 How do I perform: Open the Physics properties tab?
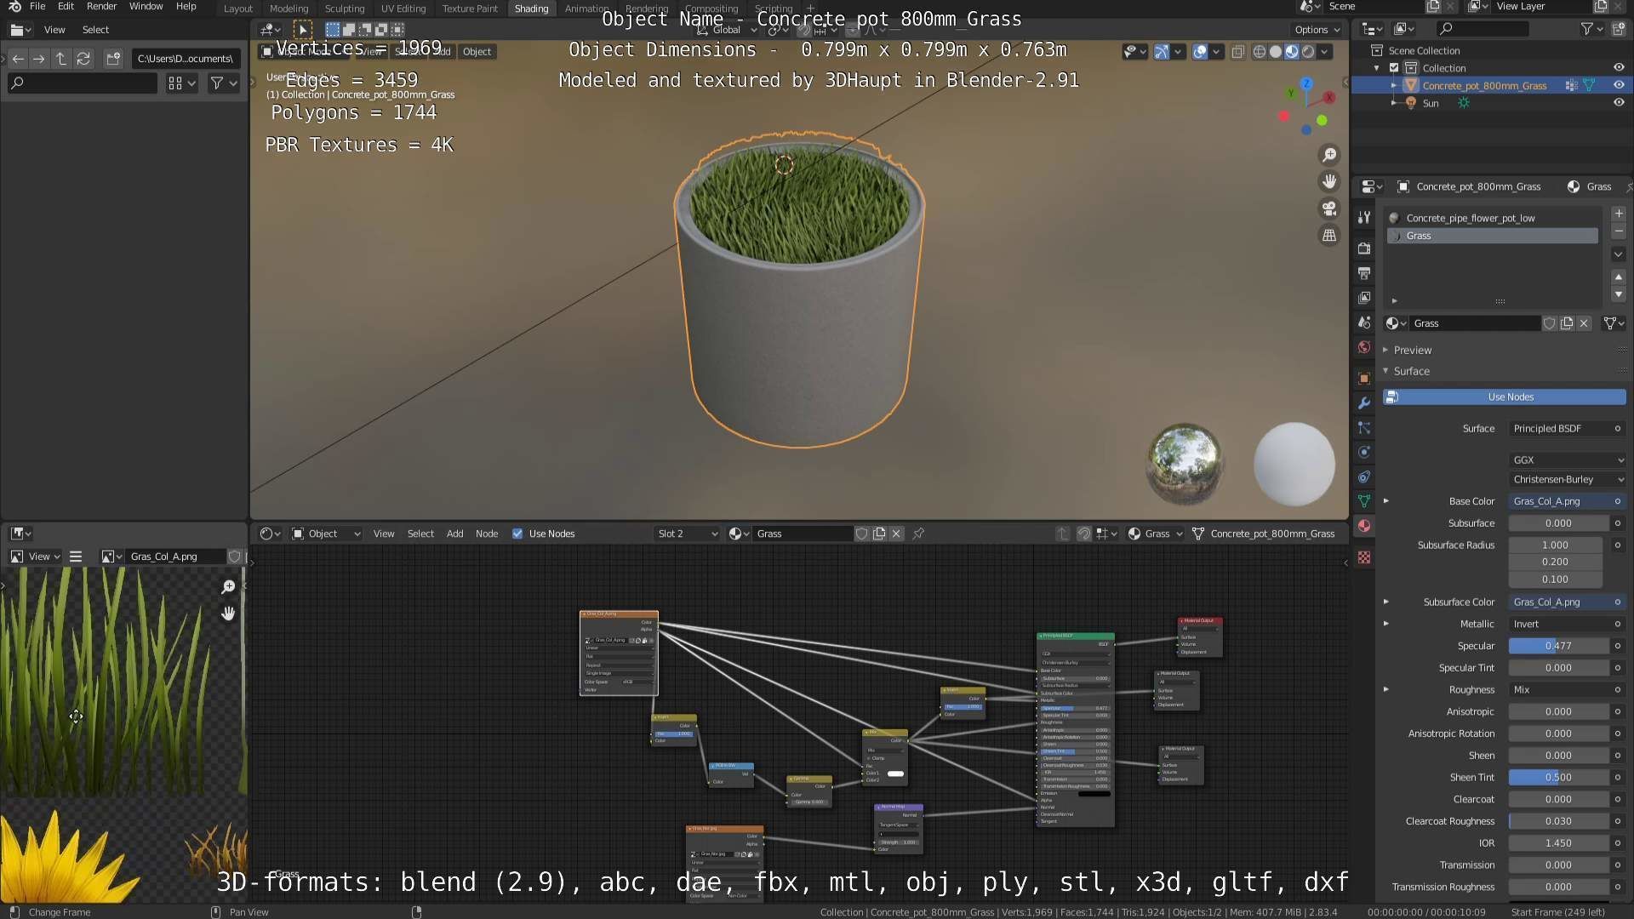point(1364,452)
